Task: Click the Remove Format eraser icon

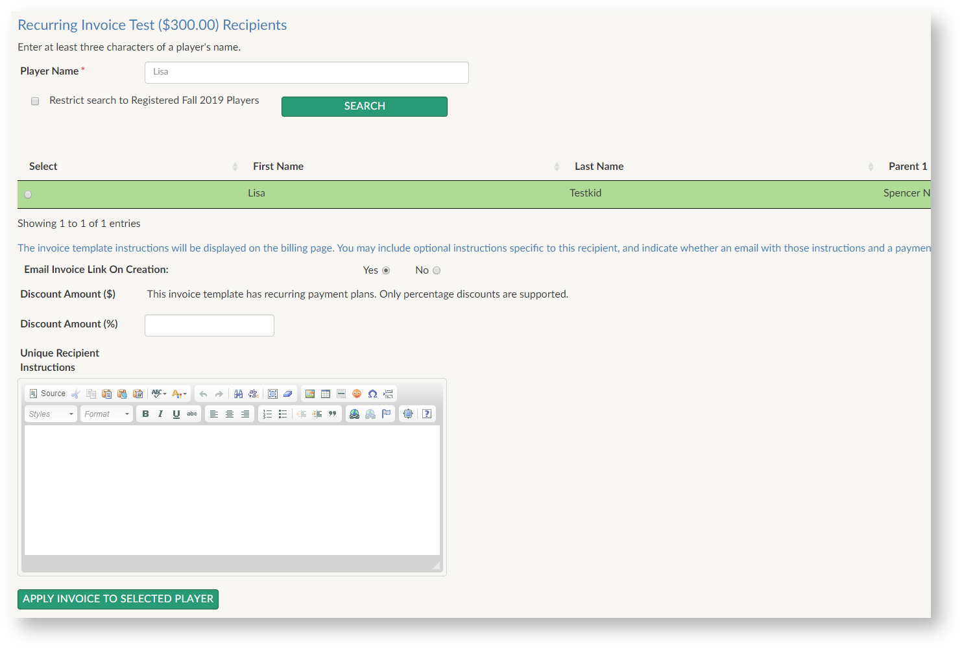Action: 289,394
